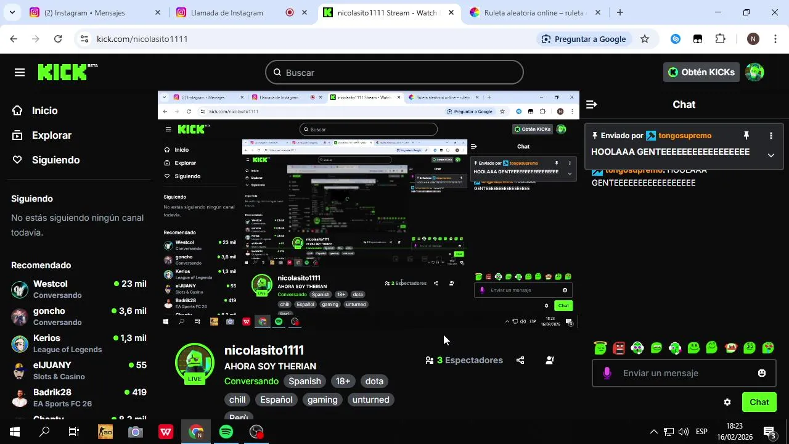Open a new browser tab
Image resolution: width=789 pixels, height=444 pixels.
620,12
